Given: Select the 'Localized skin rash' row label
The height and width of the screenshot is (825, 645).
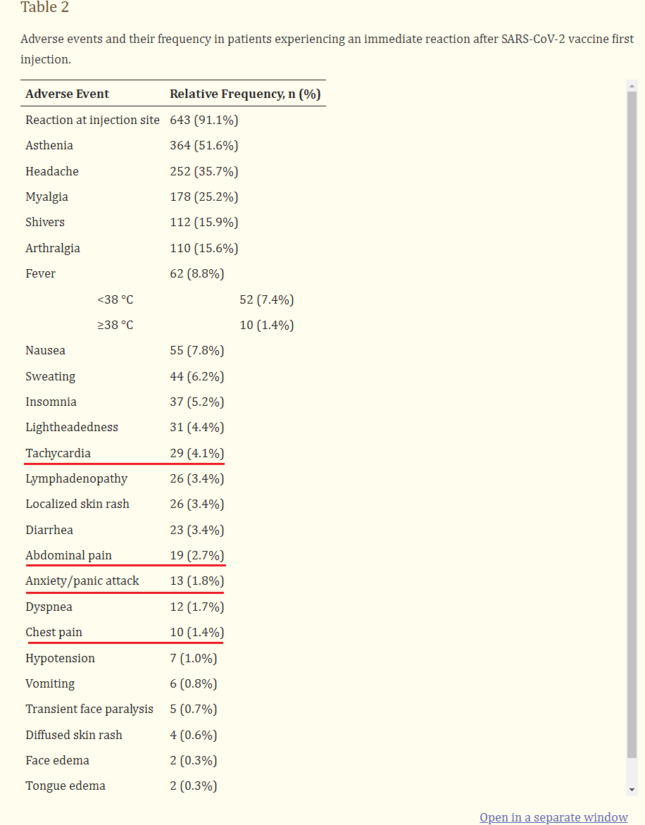Looking at the screenshot, I should 77,504.
